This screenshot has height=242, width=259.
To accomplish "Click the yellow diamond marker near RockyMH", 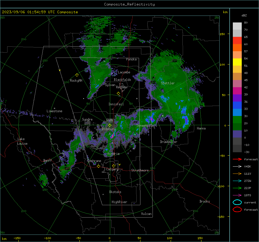I will coord(77,75).
